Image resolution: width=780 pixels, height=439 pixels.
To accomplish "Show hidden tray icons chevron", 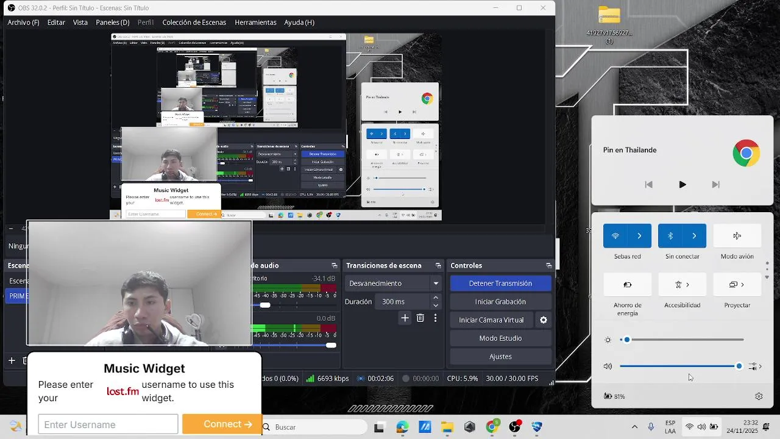I will tap(634, 427).
